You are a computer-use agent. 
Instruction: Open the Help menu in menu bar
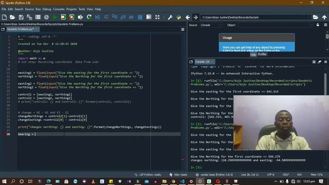click(98, 9)
